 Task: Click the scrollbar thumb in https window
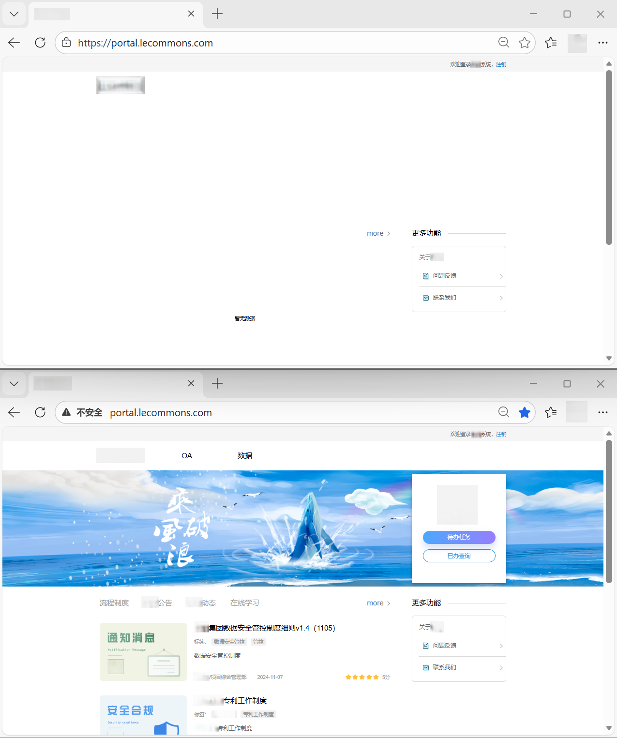pos(609,157)
